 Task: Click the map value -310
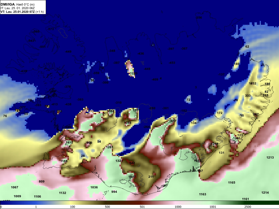(118, 103)
